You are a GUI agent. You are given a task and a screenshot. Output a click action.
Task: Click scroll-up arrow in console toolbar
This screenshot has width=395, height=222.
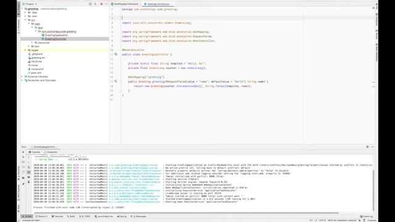28,157
